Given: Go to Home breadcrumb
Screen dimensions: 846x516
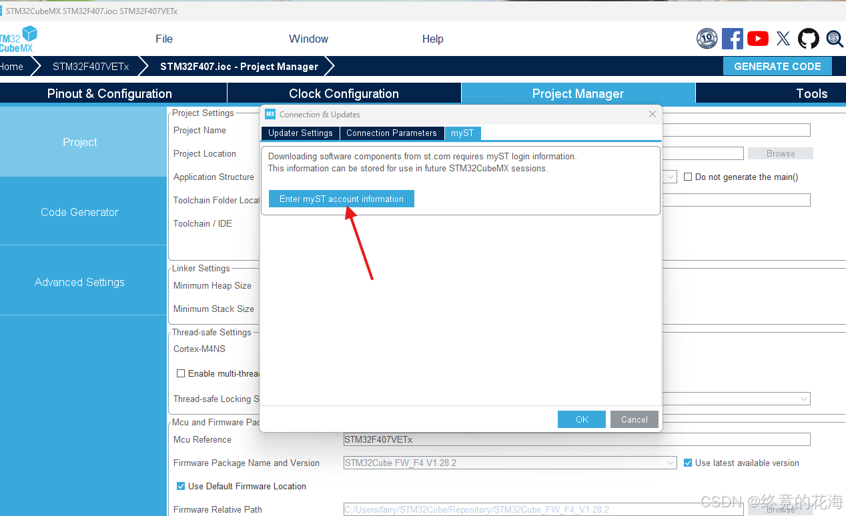Looking at the screenshot, I should (x=12, y=67).
